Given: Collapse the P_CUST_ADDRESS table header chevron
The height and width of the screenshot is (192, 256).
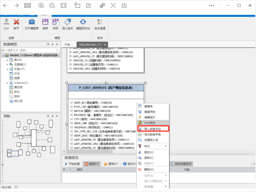Looking at the screenshot, I should [x=140, y=88].
